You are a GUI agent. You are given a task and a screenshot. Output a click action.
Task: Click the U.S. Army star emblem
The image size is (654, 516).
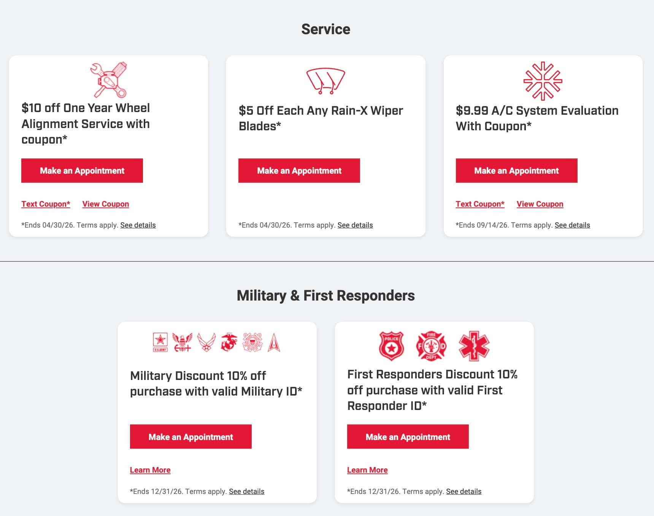[x=160, y=342]
